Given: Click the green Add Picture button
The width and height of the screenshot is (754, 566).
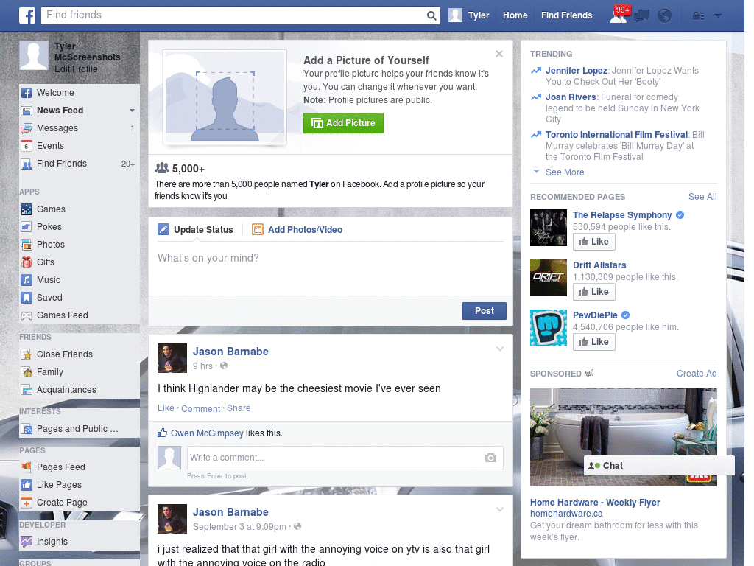Looking at the screenshot, I should 343,123.
